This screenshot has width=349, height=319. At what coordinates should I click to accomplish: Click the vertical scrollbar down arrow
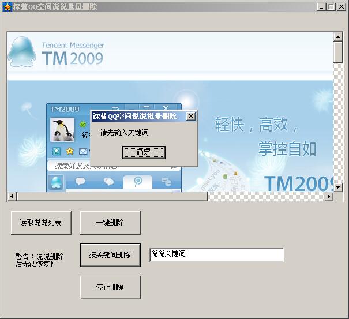337,187
